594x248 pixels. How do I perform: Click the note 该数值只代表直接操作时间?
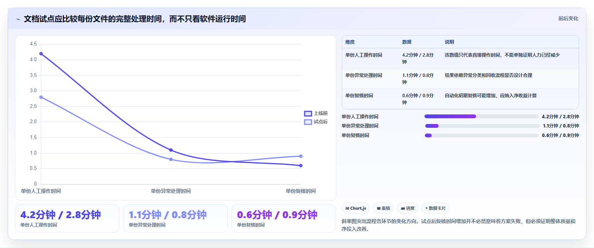pyautogui.click(x=502, y=55)
